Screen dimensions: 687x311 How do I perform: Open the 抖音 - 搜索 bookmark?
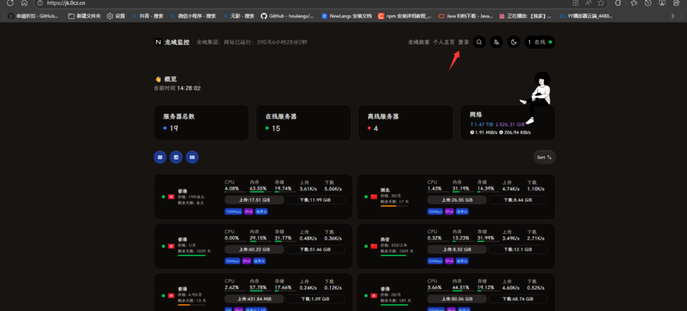148,16
